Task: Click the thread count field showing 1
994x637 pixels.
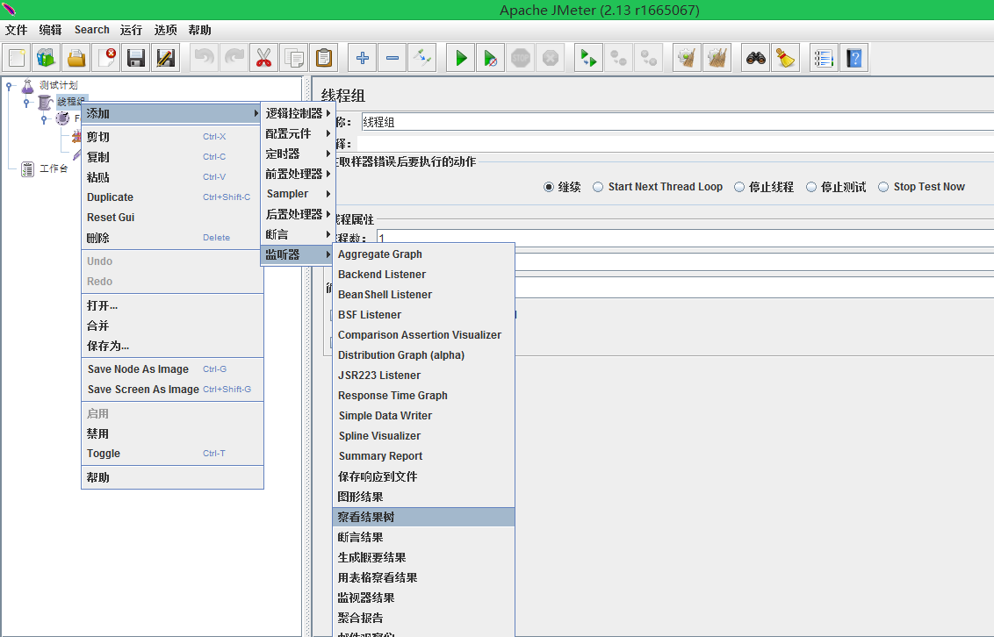Action: 685,238
